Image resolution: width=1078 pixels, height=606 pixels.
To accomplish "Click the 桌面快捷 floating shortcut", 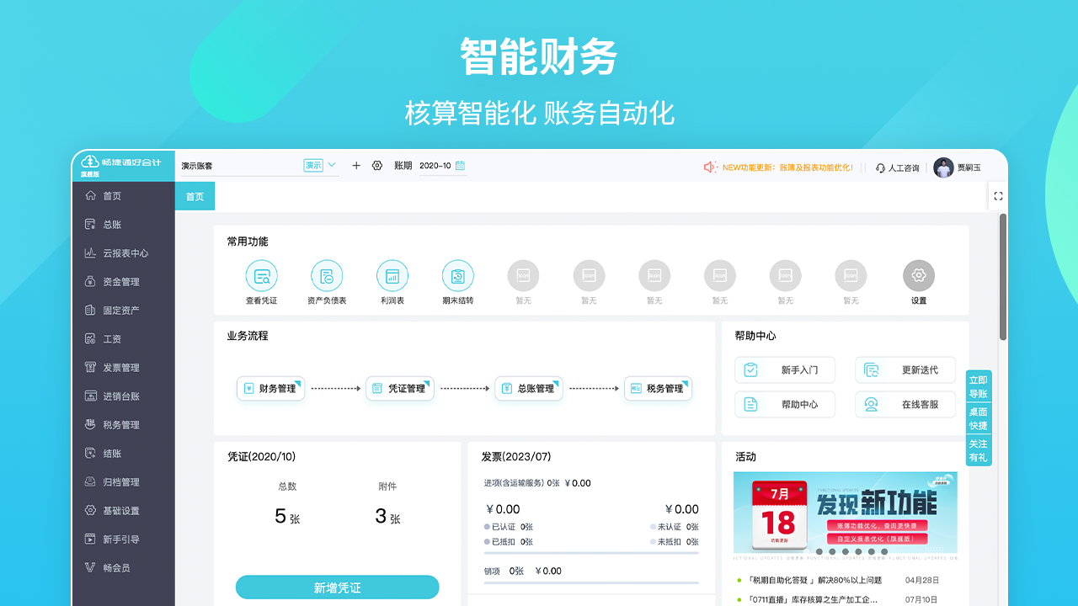I will 978,419.
